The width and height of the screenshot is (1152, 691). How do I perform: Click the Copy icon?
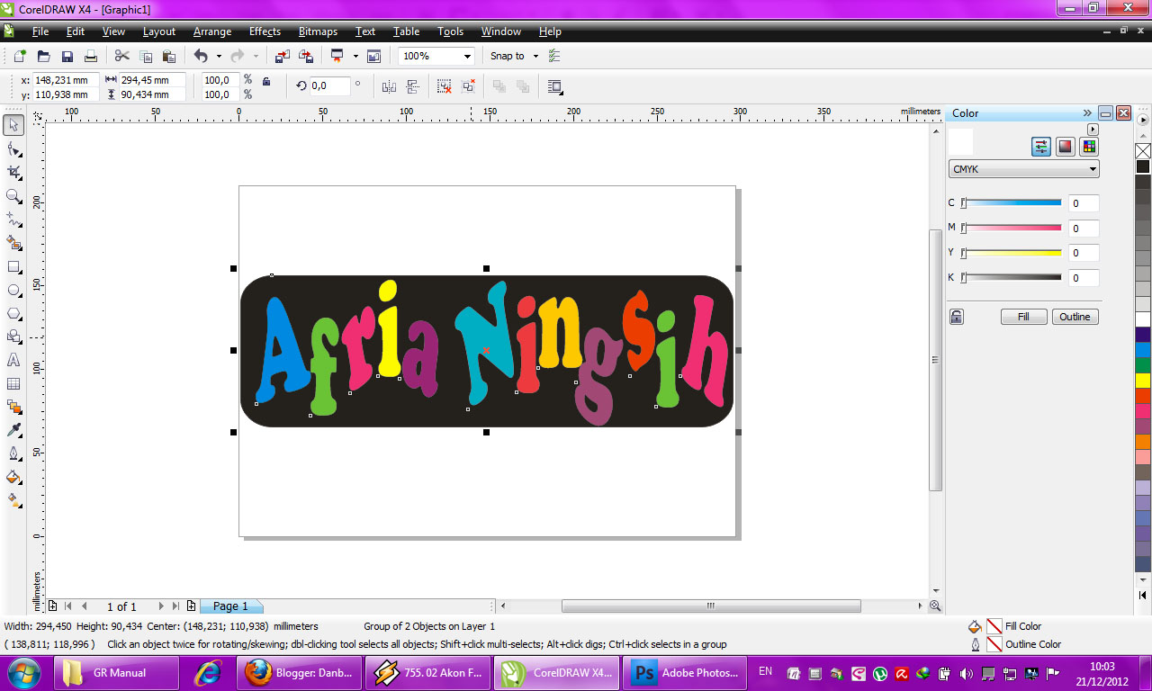click(x=146, y=56)
